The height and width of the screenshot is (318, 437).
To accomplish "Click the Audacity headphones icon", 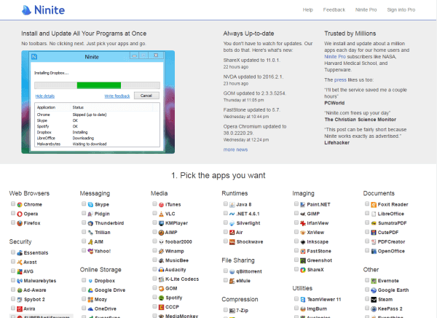I will coord(162,270).
